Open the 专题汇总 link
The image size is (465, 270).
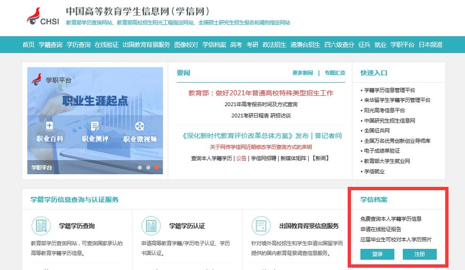click(335, 73)
